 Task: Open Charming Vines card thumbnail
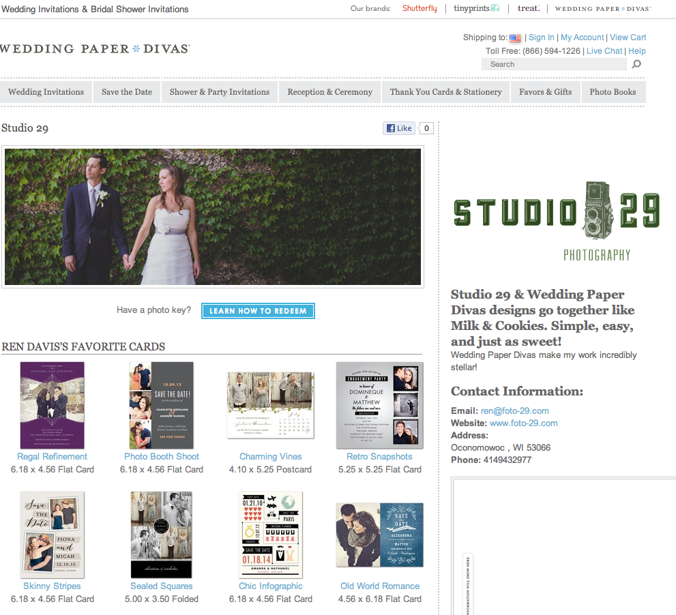pyautogui.click(x=271, y=405)
